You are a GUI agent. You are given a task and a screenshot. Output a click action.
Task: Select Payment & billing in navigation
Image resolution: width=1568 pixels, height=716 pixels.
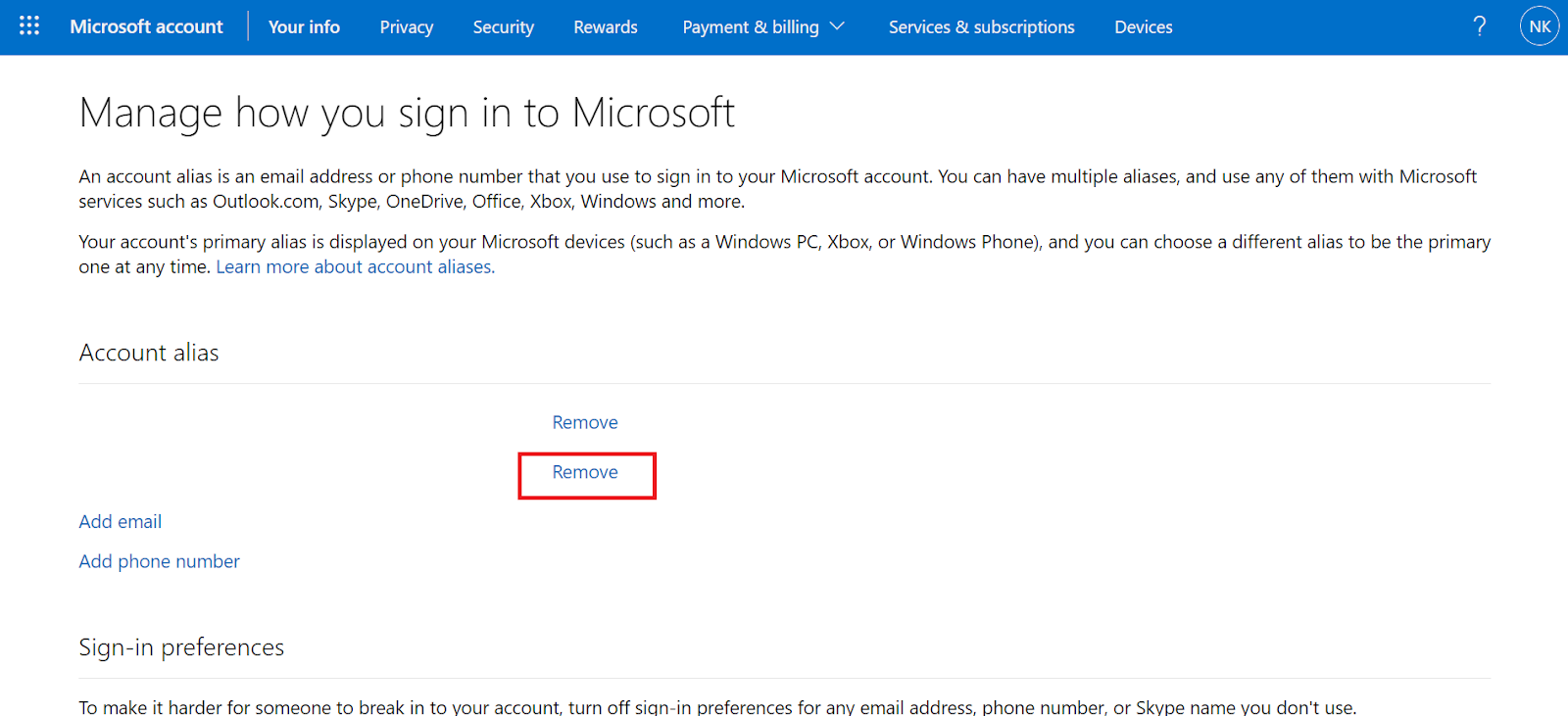coord(750,26)
